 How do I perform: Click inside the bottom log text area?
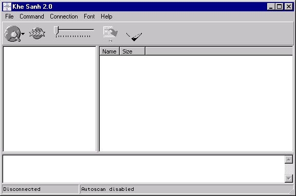[144, 169]
